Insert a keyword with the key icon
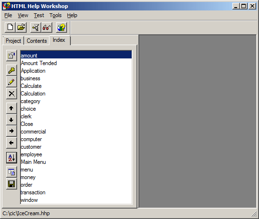This screenshot has width=259, height=219. 11,70
